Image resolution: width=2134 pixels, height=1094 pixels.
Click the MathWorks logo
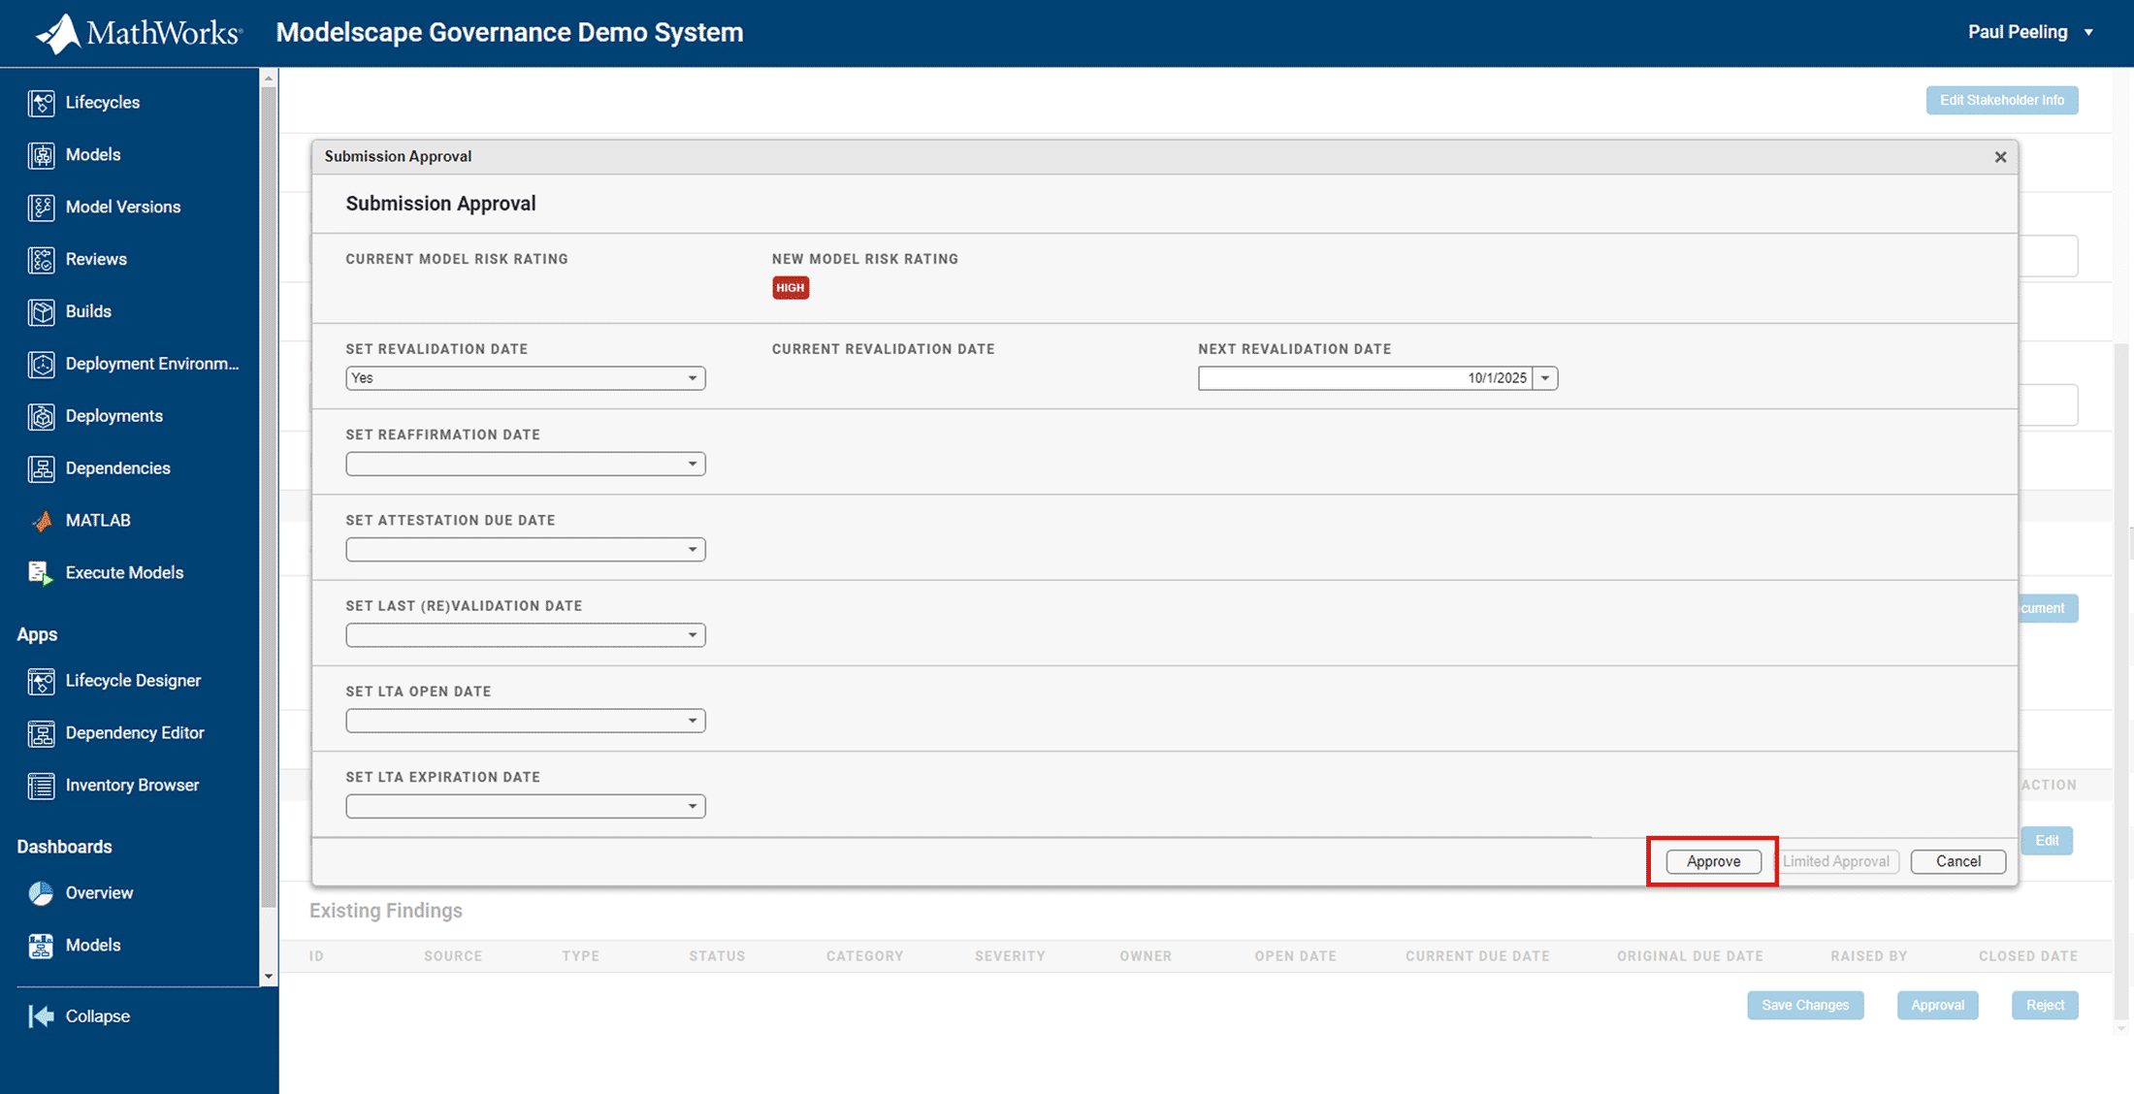coord(139,33)
